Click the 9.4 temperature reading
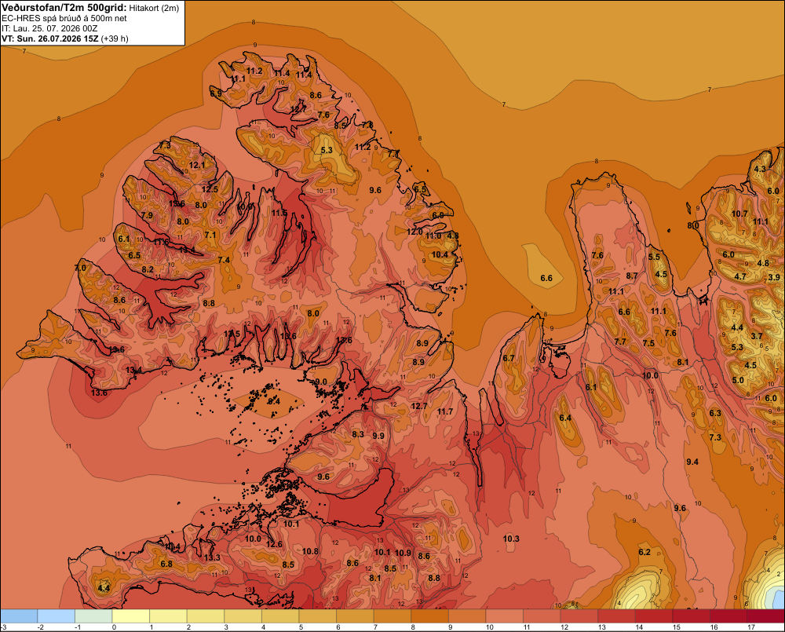Image resolution: width=785 pixels, height=632 pixels. coord(692,462)
